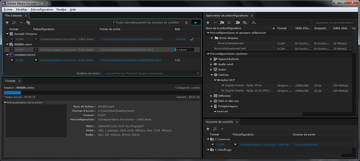The height and width of the screenshot is (161, 360).
Task: Collapse the C:\sources watch folder
Action: tap(208, 139)
